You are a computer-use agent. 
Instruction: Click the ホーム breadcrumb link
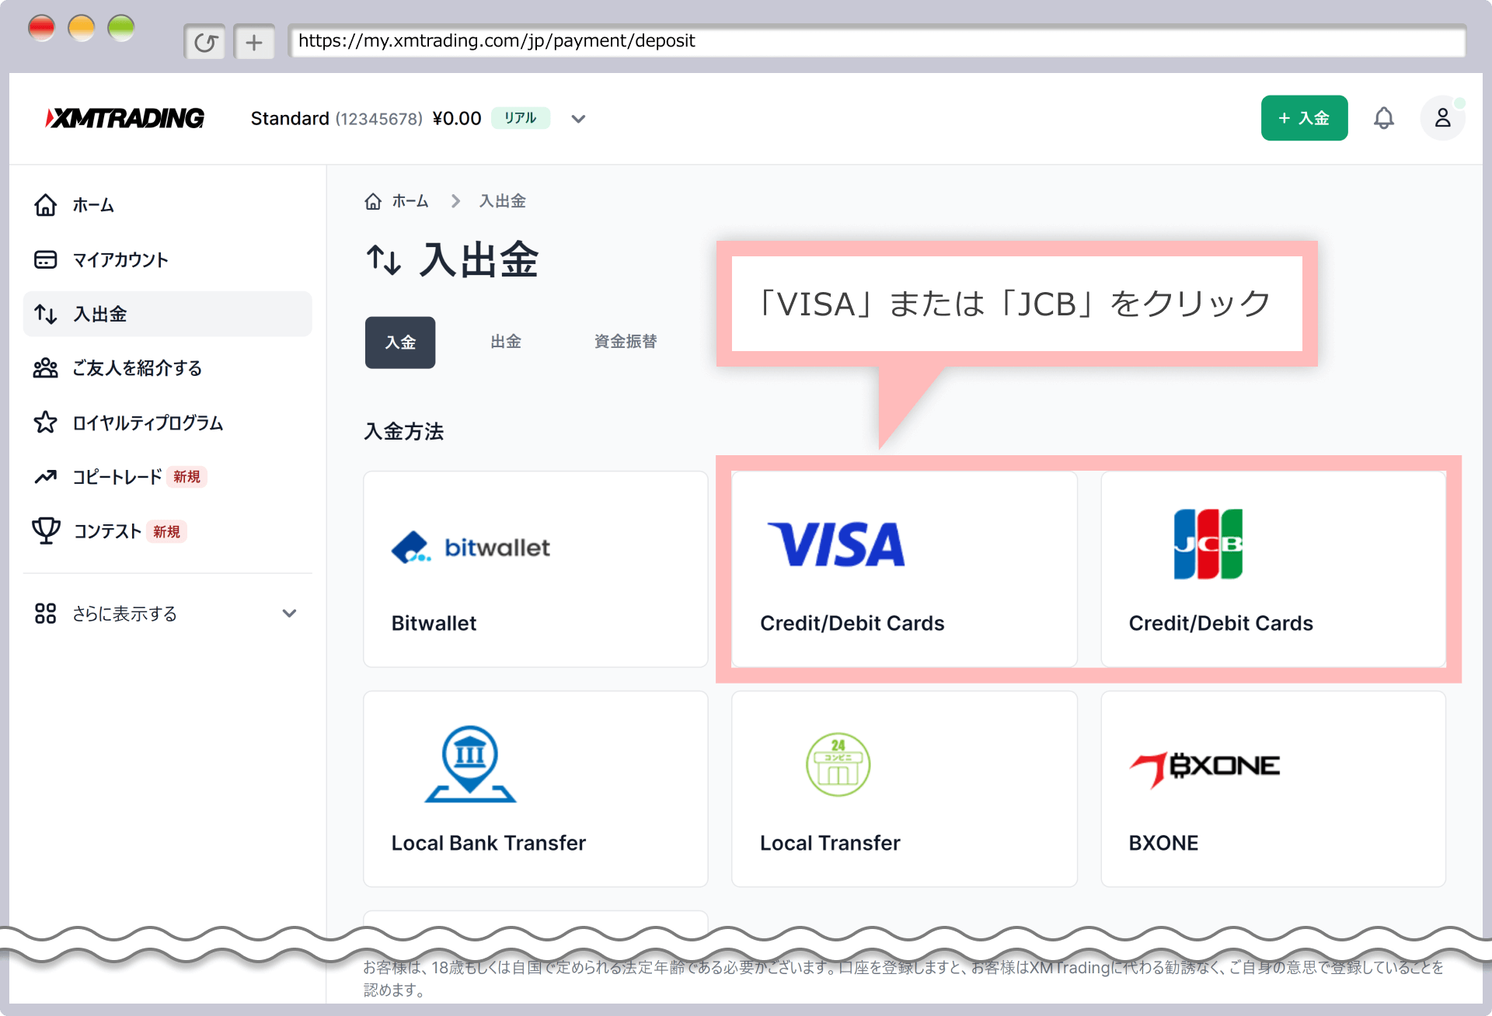pos(410,201)
